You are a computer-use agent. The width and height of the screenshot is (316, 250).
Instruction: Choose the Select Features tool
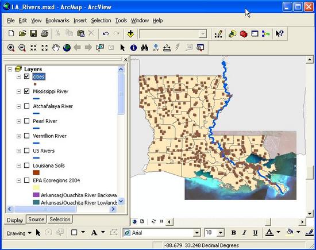[x=100, y=48]
